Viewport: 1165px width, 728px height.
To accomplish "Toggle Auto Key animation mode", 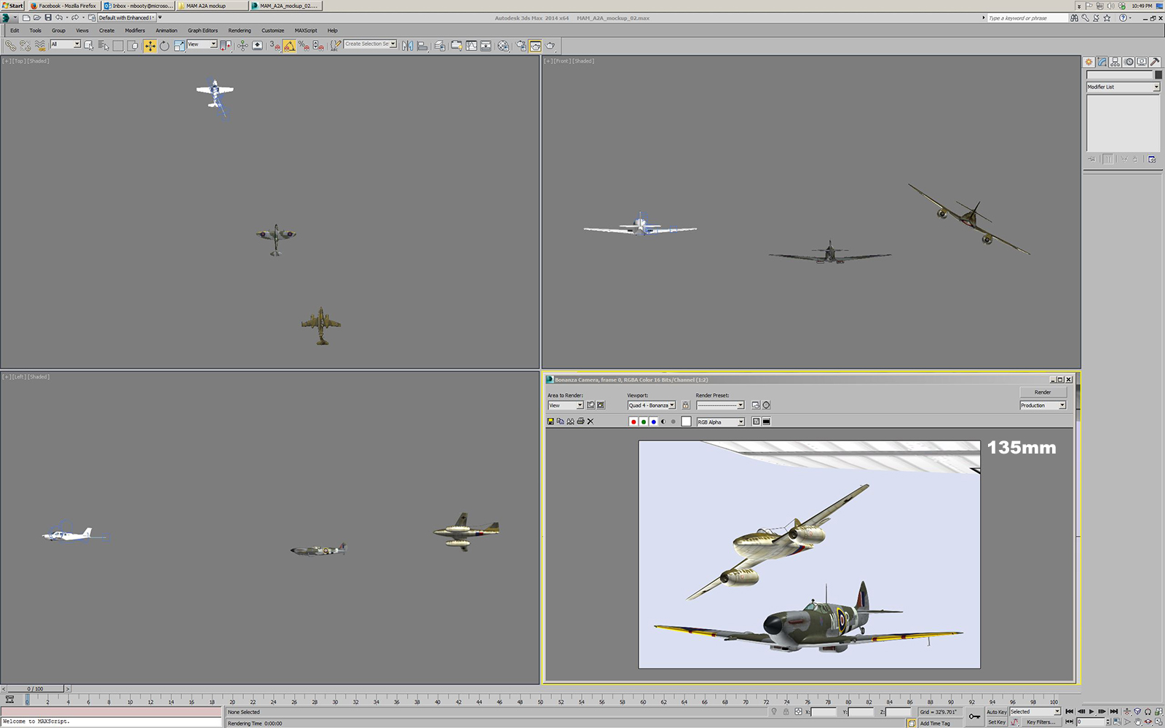I will pos(996,712).
